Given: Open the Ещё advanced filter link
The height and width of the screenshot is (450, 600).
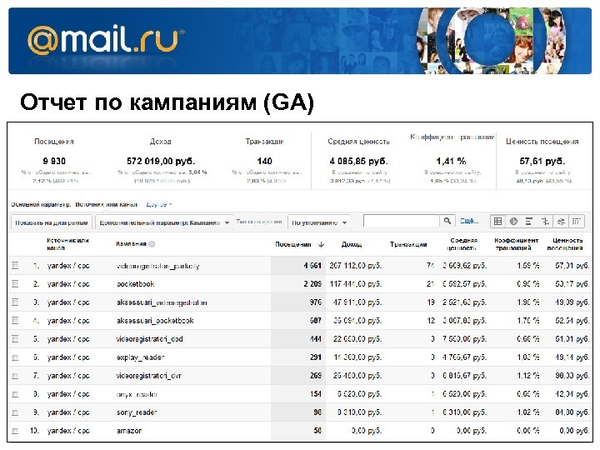Looking at the screenshot, I should pos(469,221).
